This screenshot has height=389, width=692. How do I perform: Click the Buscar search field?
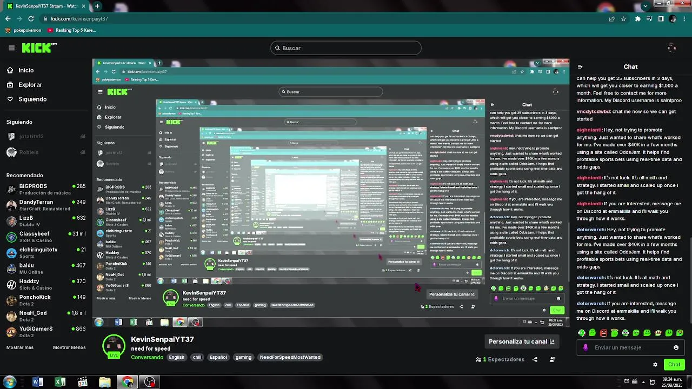[x=346, y=48]
